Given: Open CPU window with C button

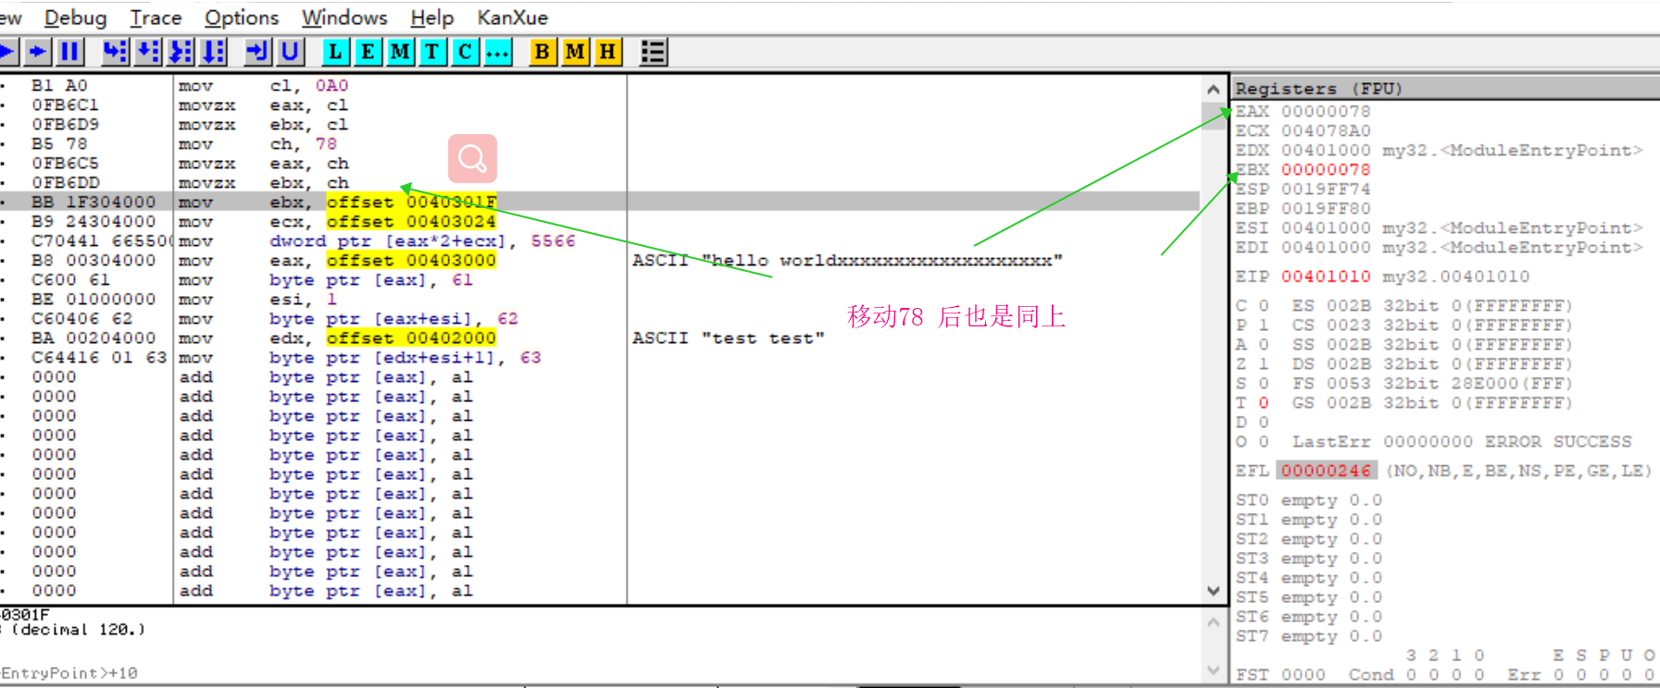Looking at the screenshot, I should (465, 52).
